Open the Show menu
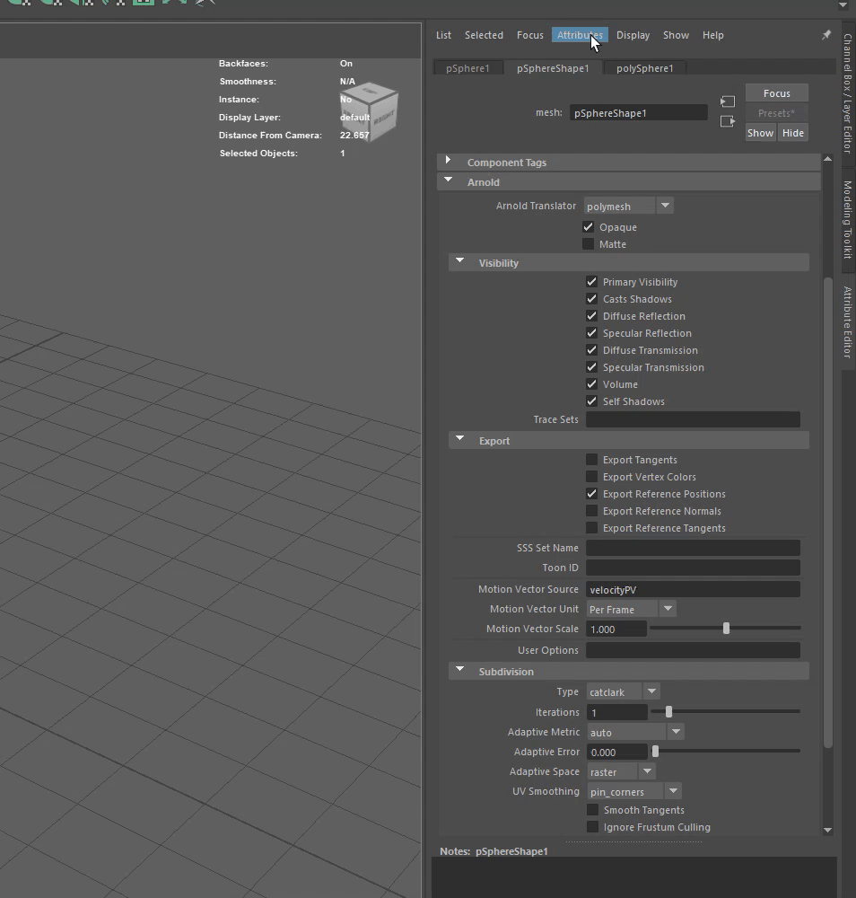Image resolution: width=856 pixels, height=898 pixels. (676, 35)
